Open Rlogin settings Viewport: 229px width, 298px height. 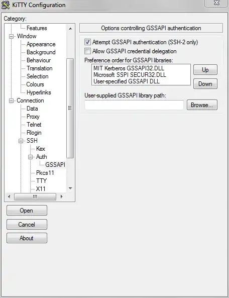[x=34, y=133]
